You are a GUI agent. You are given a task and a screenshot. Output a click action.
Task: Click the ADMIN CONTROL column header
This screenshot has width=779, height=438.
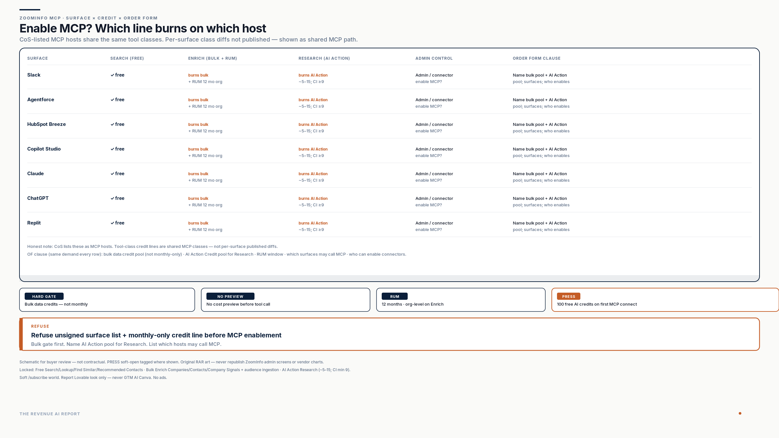434,58
